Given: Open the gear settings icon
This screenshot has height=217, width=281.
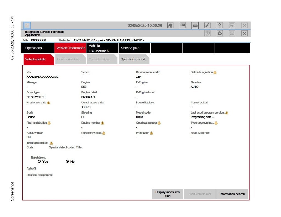Looking at the screenshot, I should 220,33.
